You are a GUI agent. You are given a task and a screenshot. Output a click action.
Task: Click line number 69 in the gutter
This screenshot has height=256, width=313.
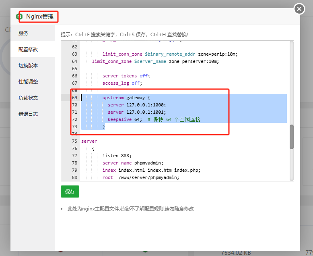tap(74, 98)
